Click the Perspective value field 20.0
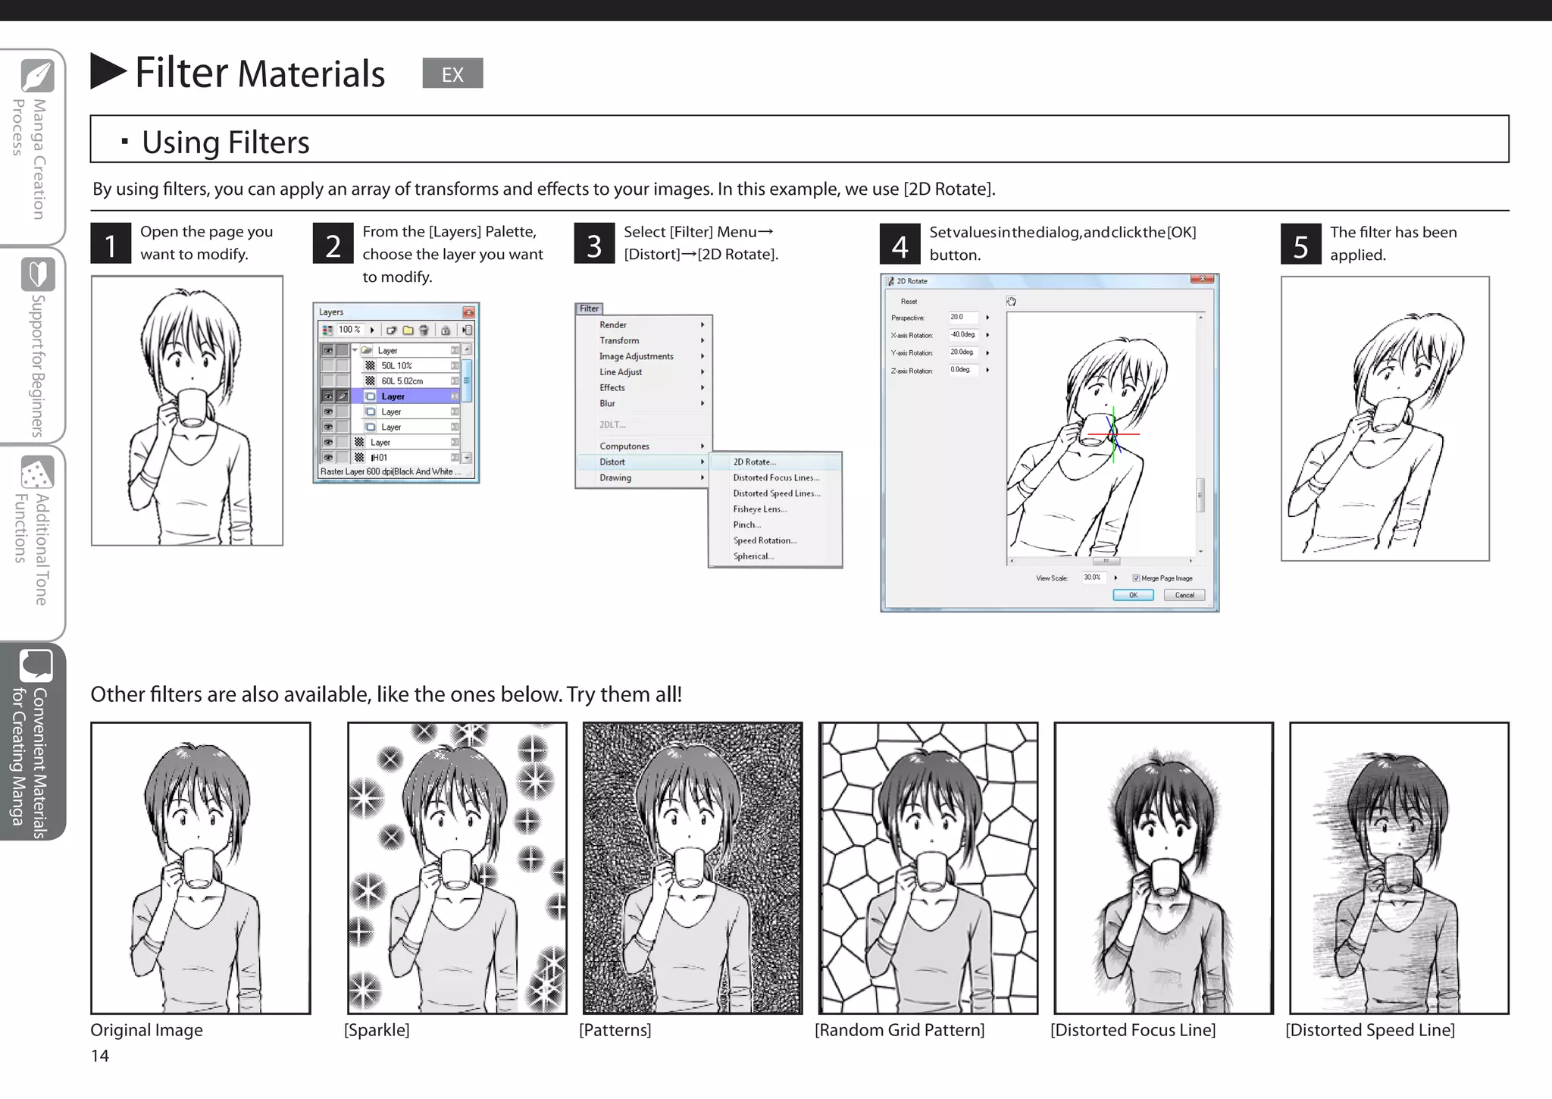This screenshot has width=1552, height=1099. (964, 317)
